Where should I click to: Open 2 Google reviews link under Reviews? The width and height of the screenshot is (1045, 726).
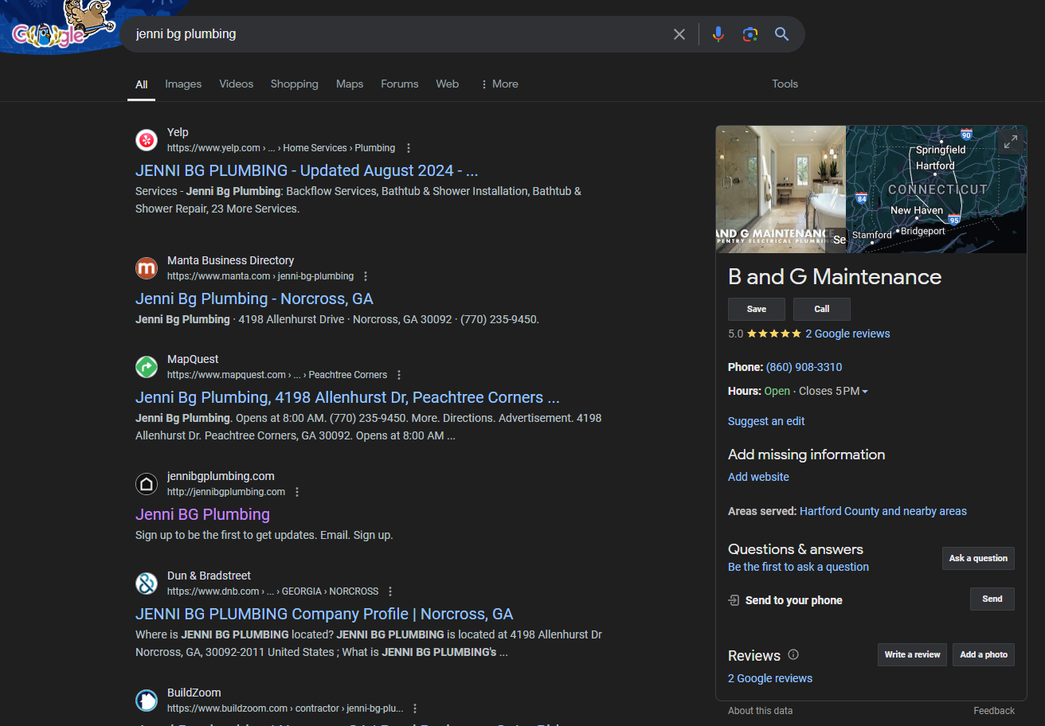point(770,678)
